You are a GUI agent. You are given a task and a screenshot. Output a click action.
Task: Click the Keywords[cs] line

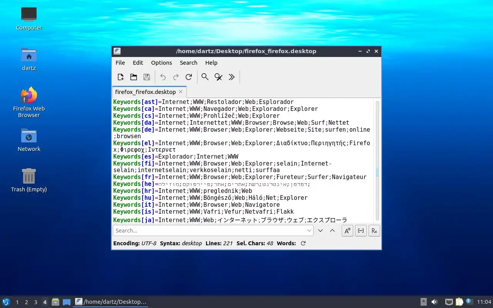click(196, 116)
